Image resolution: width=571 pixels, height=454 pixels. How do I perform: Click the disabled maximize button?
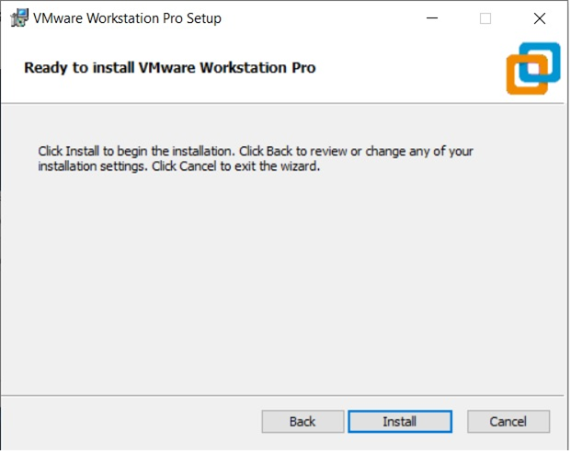[485, 18]
